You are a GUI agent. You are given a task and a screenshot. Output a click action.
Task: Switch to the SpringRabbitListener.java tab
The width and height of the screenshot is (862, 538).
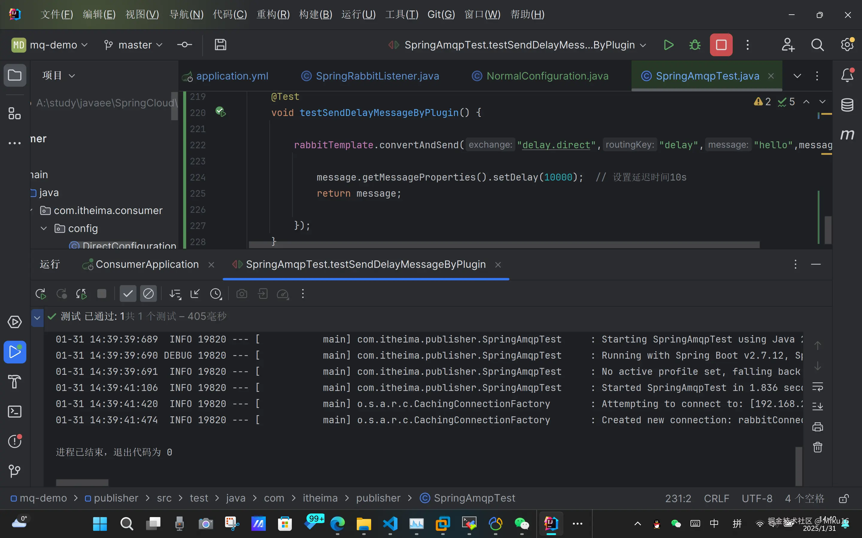(377, 76)
